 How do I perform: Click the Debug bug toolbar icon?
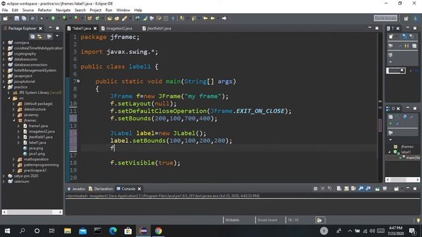(x=41, y=18)
